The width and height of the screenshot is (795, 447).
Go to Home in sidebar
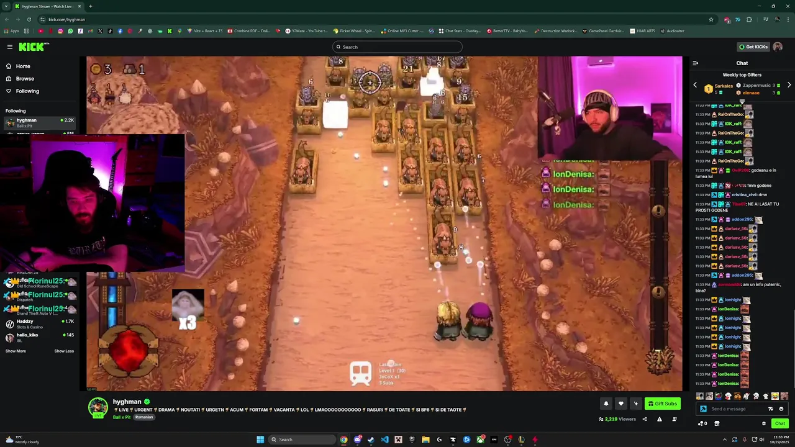[x=23, y=66]
